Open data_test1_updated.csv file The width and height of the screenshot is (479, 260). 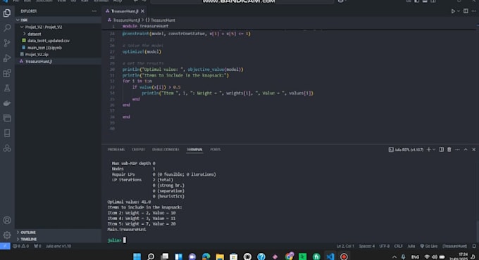49,41
